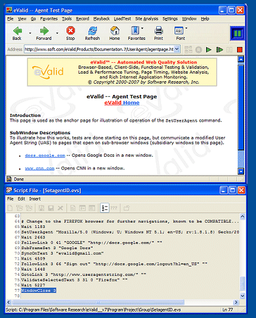Click the browser page scroll-down arrow
The width and height of the screenshot is (256, 318).
point(241,171)
